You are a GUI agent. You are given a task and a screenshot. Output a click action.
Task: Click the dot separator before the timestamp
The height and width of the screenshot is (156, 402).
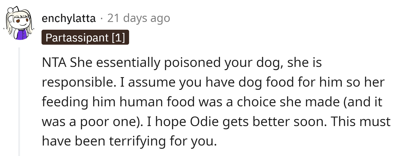pyautogui.click(x=102, y=18)
